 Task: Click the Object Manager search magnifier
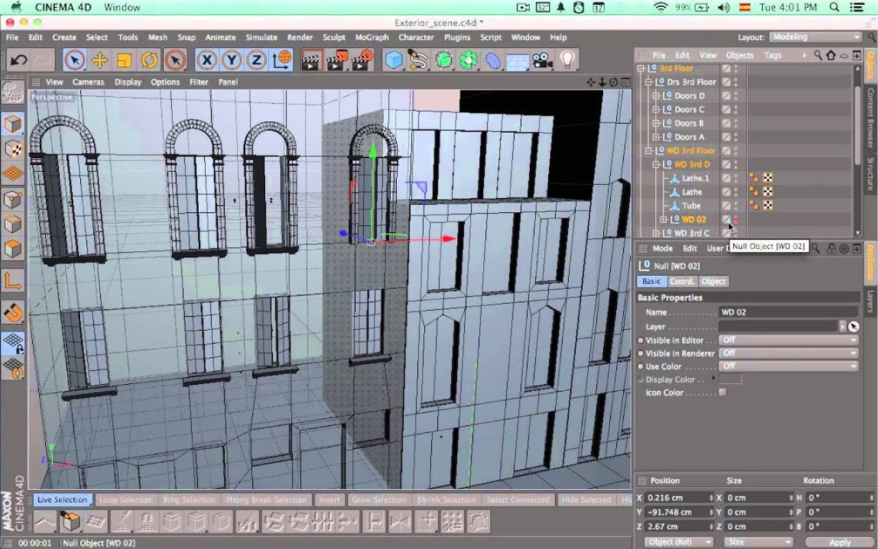coord(818,55)
